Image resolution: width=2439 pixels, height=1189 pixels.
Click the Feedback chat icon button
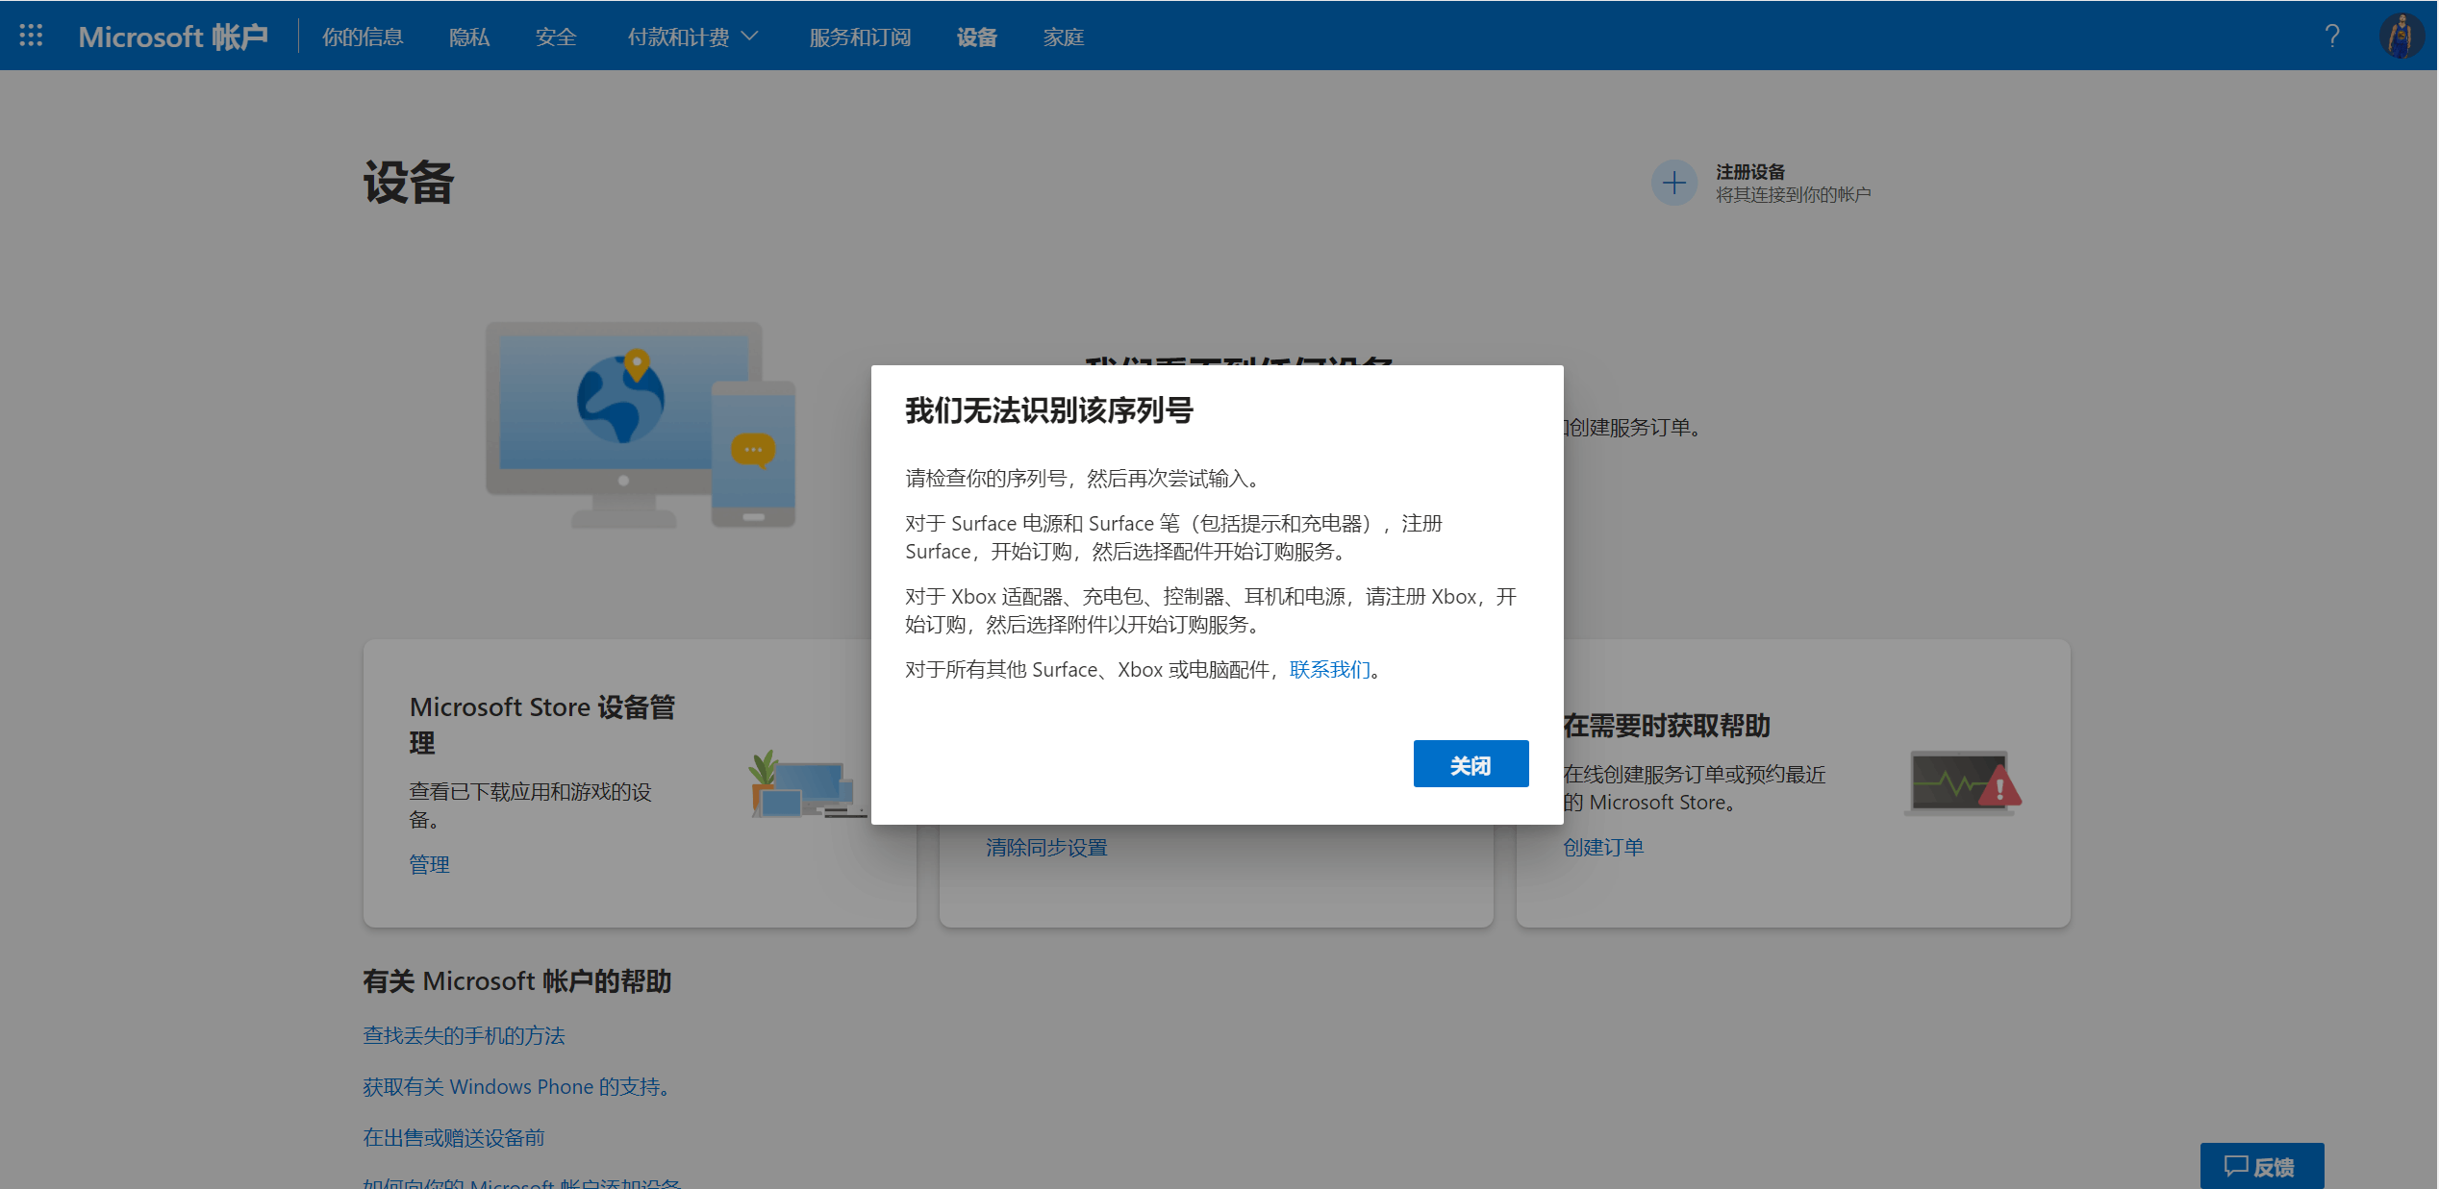coord(2261,1166)
